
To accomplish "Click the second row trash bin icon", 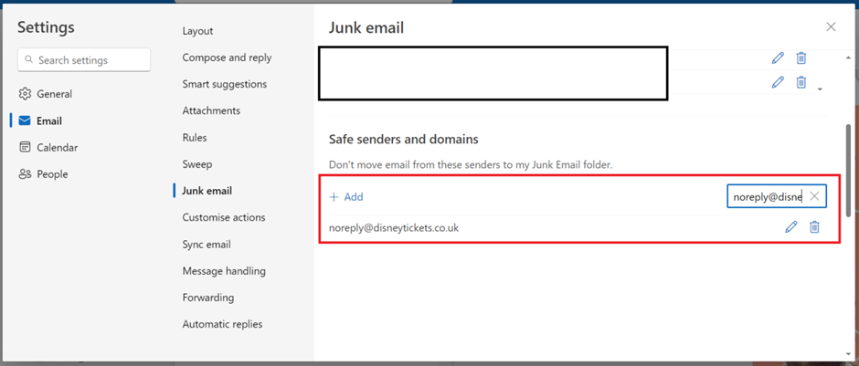I will (801, 83).
